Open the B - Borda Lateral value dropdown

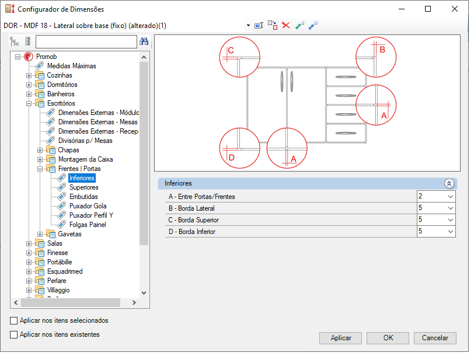[x=451, y=208]
